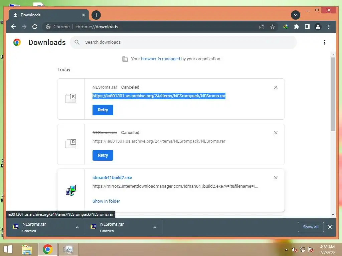Viewport: 342px width, 256px height.
Task: Click the first NESroms.rar file icon
Action: [x=71, y=98]
